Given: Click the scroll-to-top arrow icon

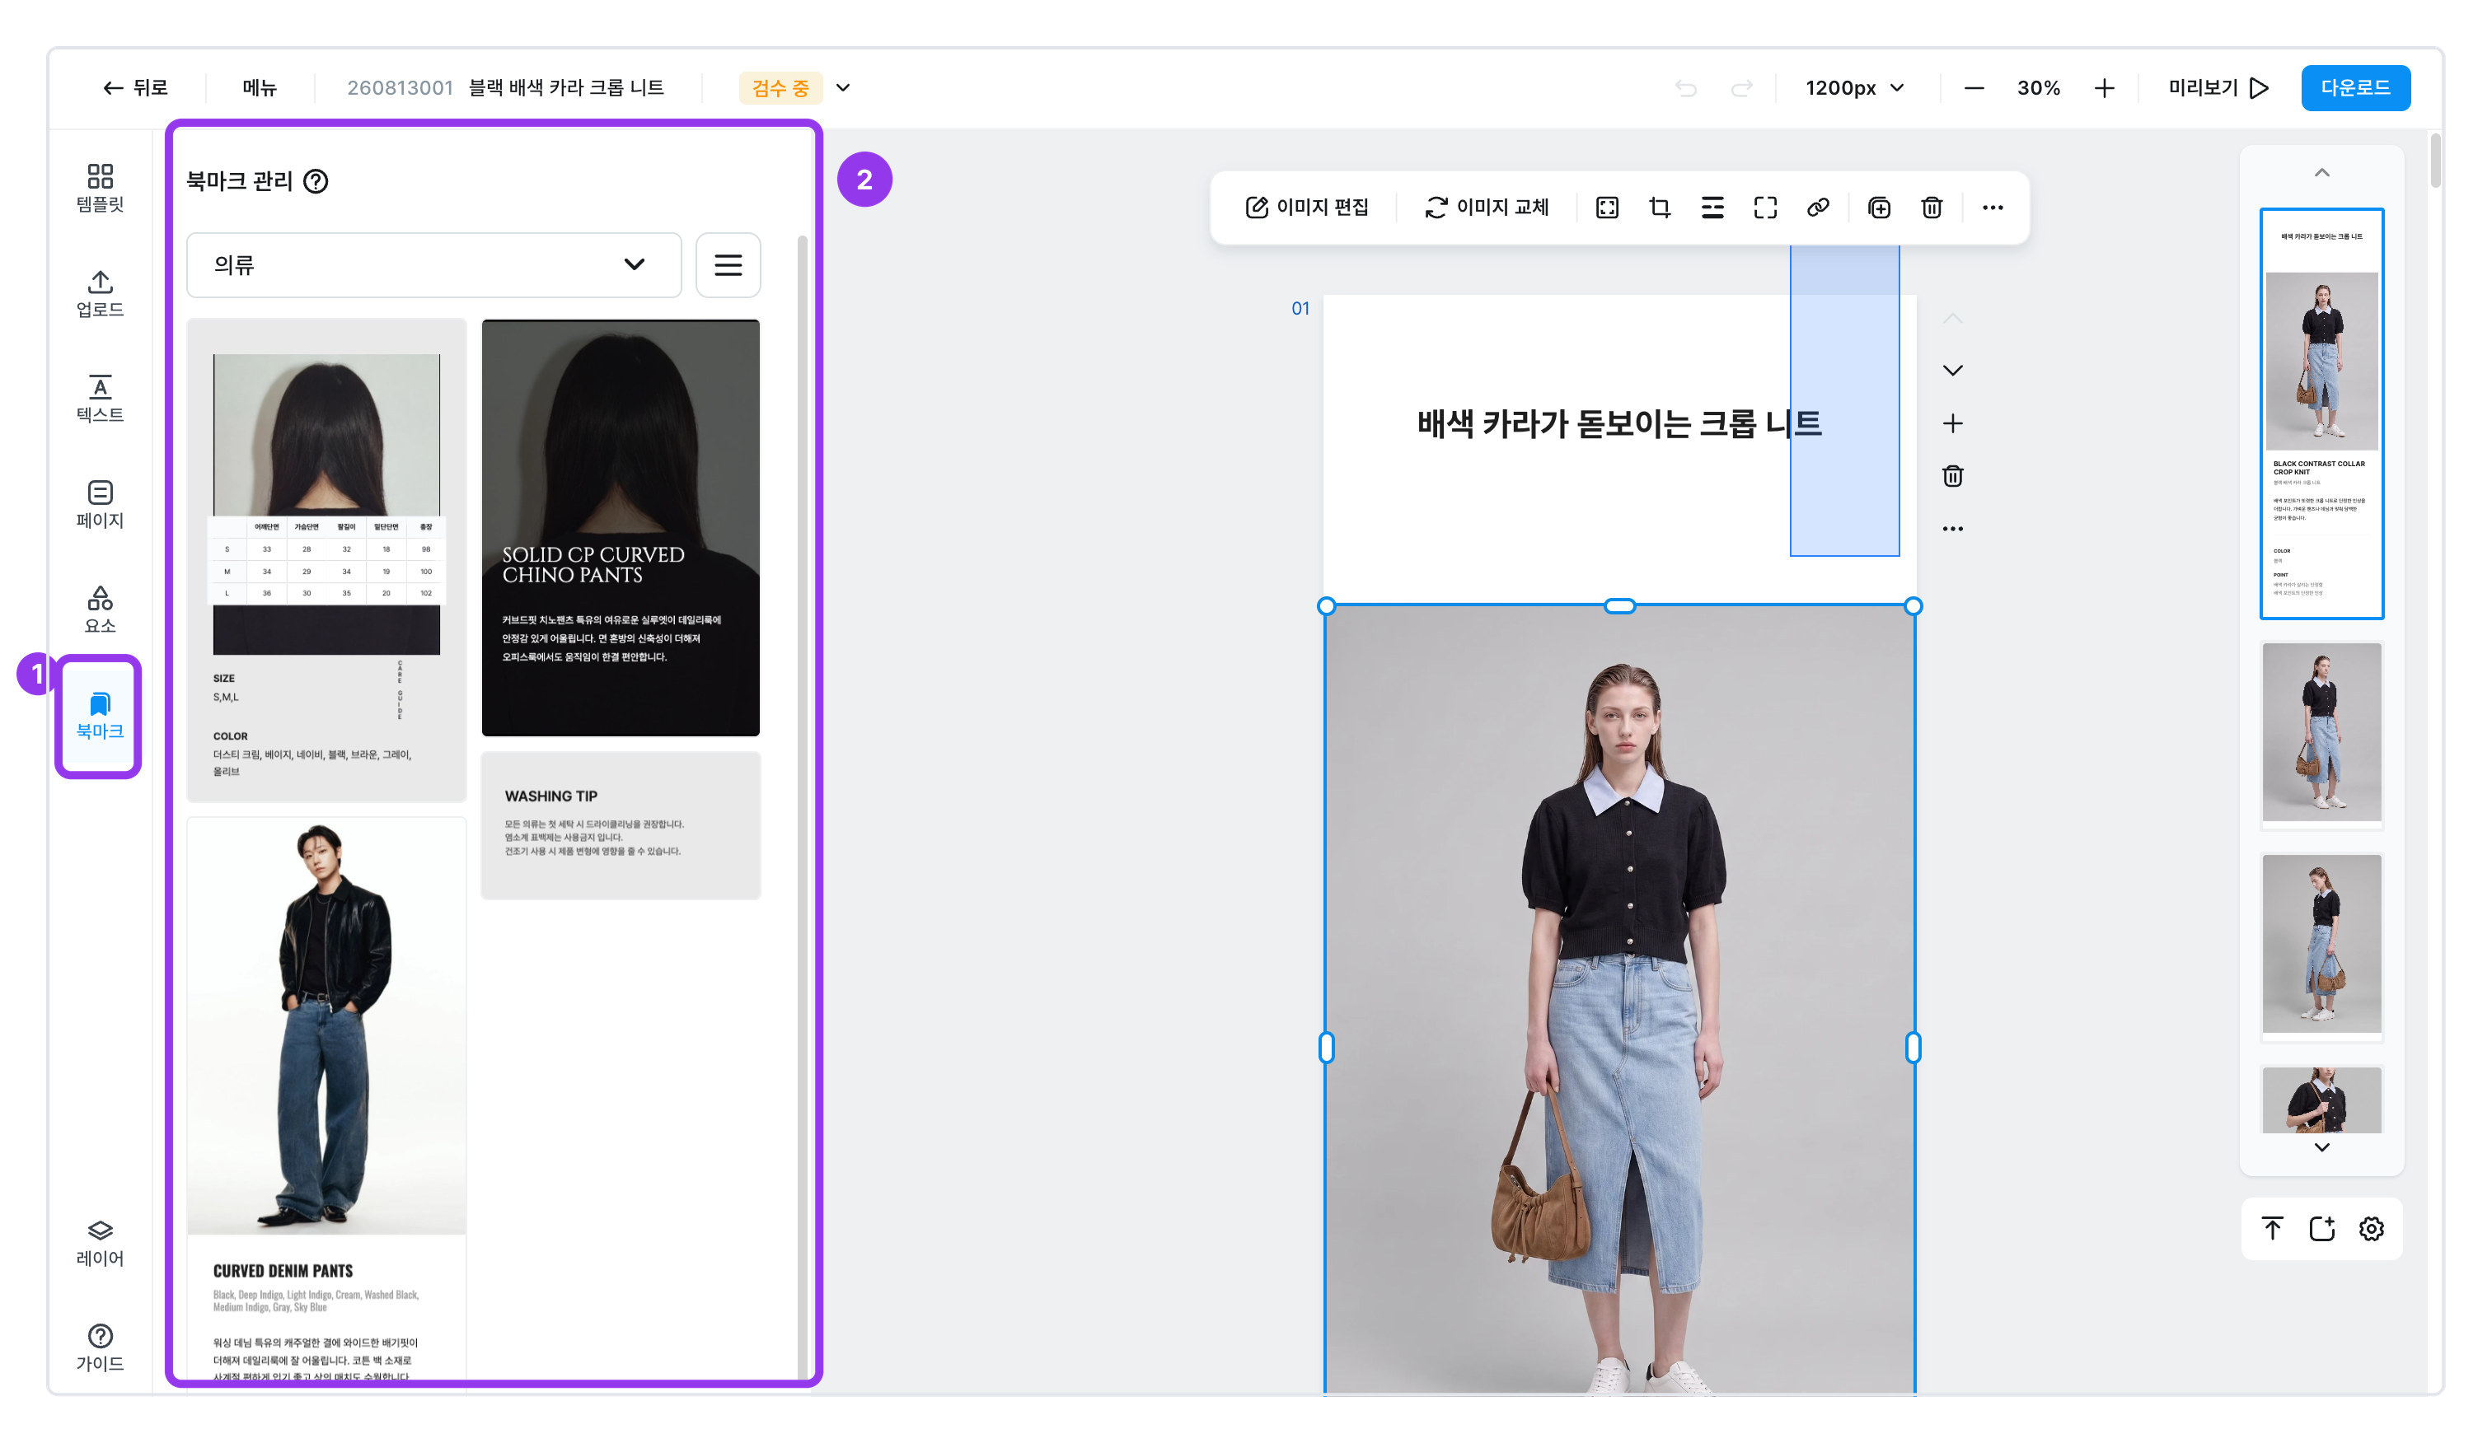Looking at the screenshot, I should tap(2271, 1229).
